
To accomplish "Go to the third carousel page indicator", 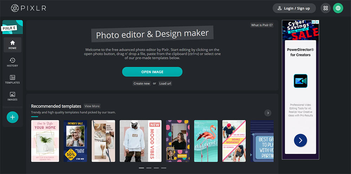I will pos(156,168).
